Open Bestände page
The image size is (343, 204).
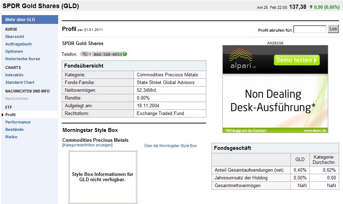pyautogui.click(x=14, y=129)
